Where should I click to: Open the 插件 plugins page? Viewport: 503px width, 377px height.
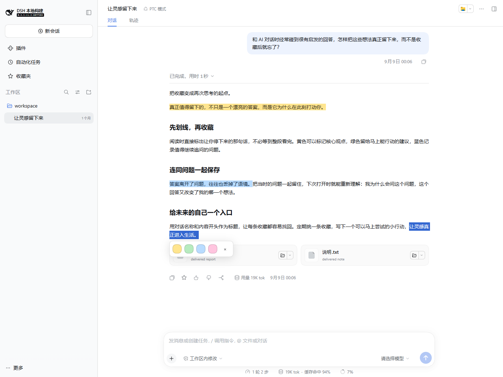(x=49, y=48)
